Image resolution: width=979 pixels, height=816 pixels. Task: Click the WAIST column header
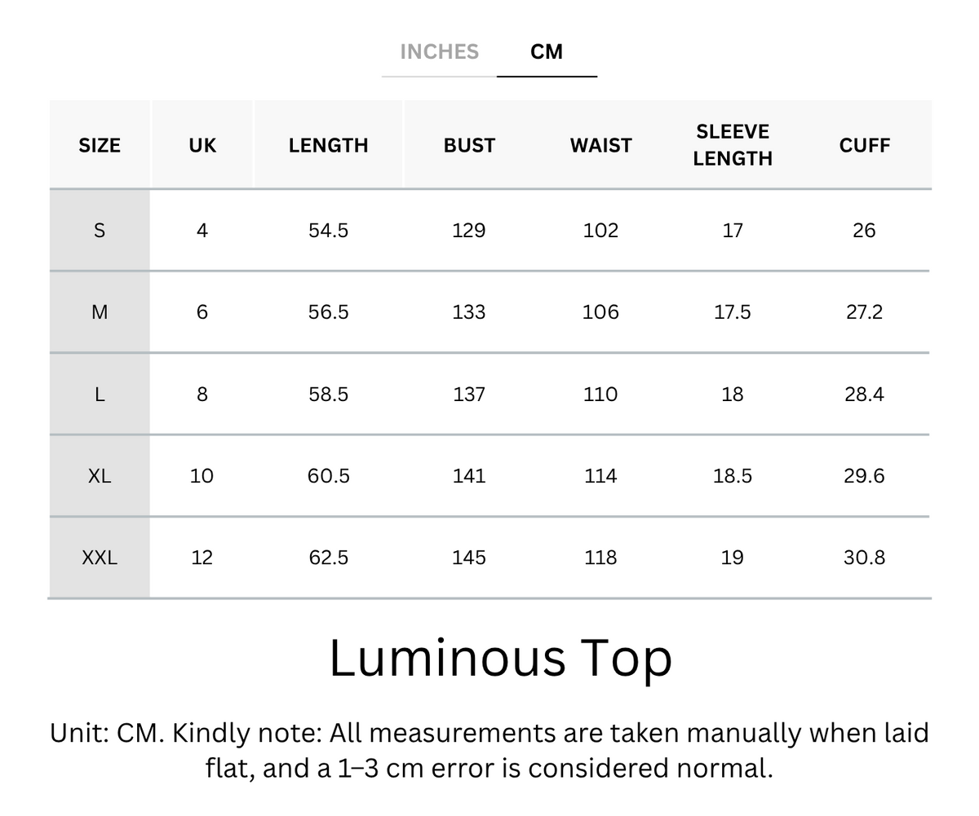[600, 145]
